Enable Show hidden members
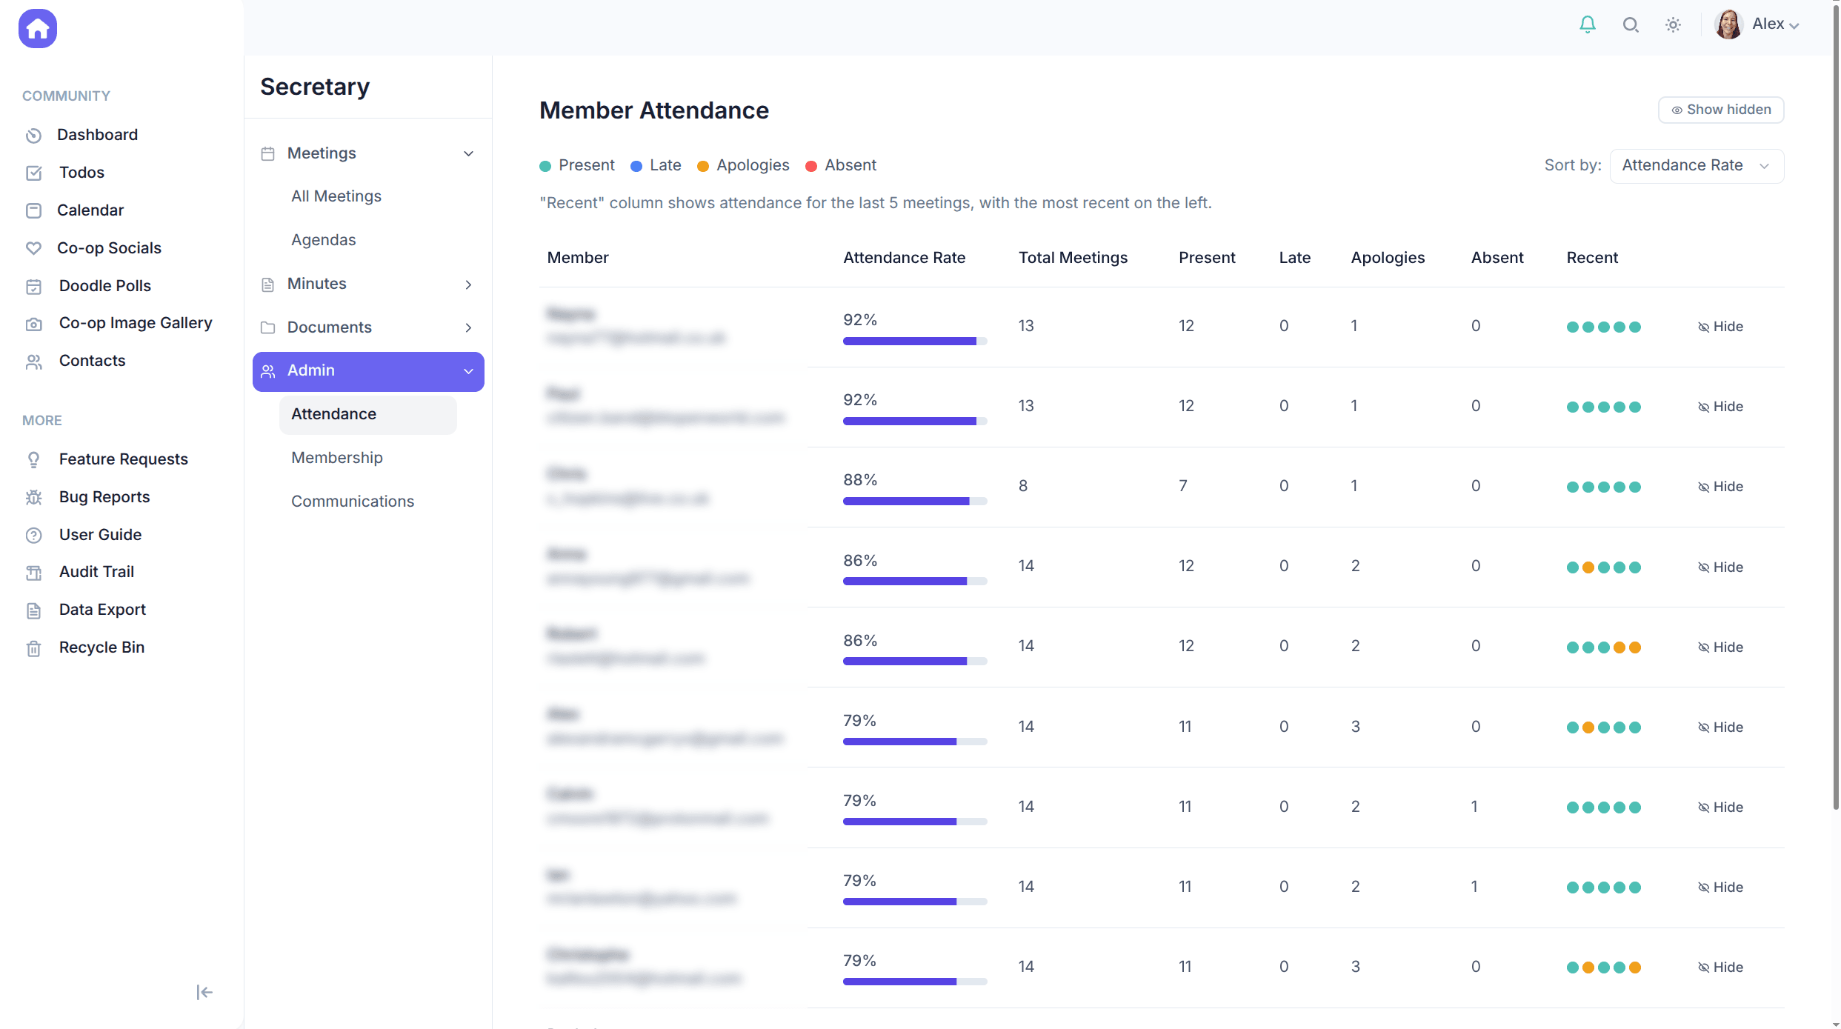Viewport: 1841px width, 1029px height. pos(1720,109)
